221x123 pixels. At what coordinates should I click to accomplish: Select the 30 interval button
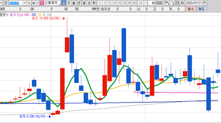(125, 3)
